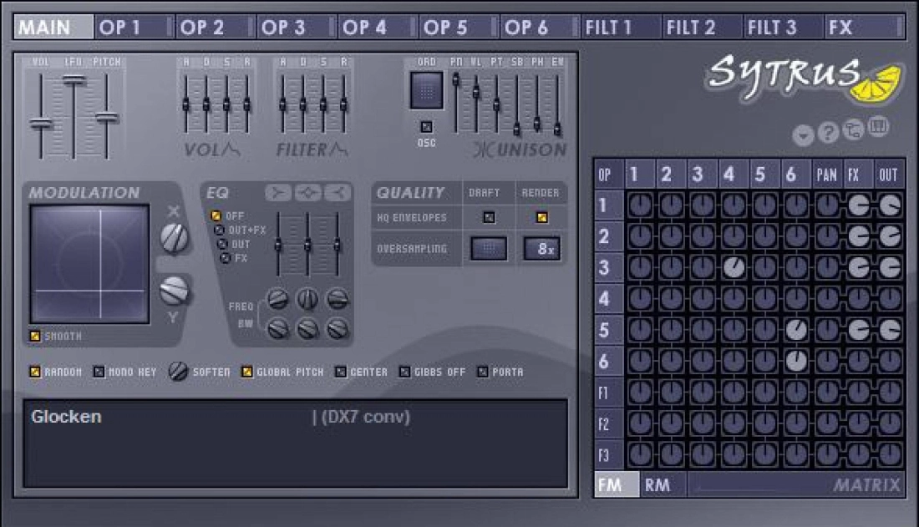The image size is (919, 527).
Task: Click the Unison ORD order box
Action: [427, 90]
